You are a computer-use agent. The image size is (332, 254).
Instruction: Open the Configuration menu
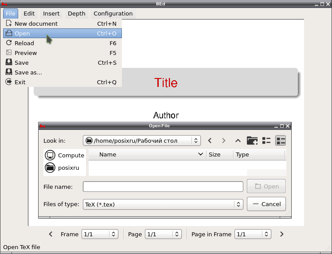tap(113, 14)
